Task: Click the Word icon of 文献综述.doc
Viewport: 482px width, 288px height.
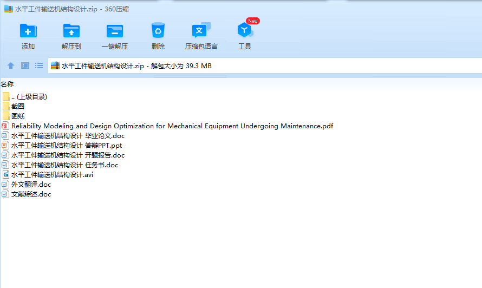Action: click(x=5, y=194)
